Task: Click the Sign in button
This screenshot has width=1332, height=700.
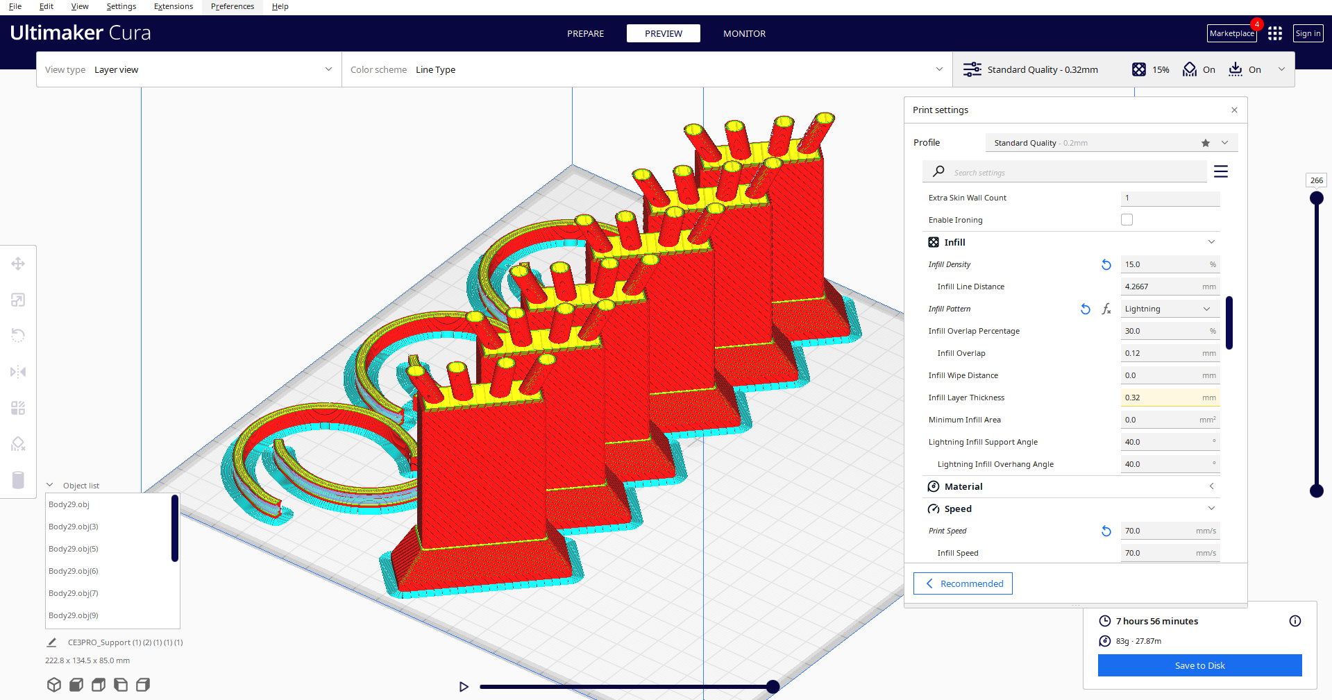Action: [x=1308, y=33]
